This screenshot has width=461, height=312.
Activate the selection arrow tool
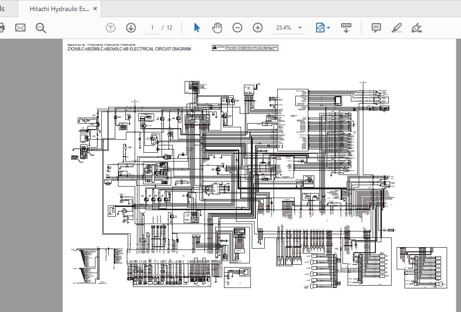pyautogui.click(x=197, y=28)
